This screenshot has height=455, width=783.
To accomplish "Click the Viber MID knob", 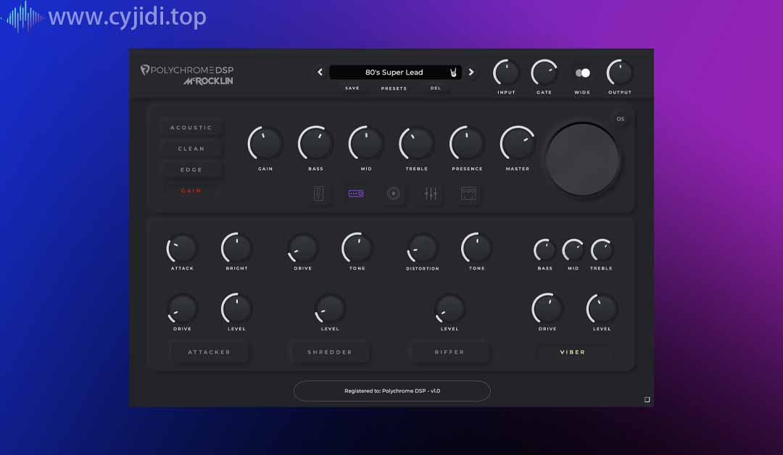I will [573, 250].
